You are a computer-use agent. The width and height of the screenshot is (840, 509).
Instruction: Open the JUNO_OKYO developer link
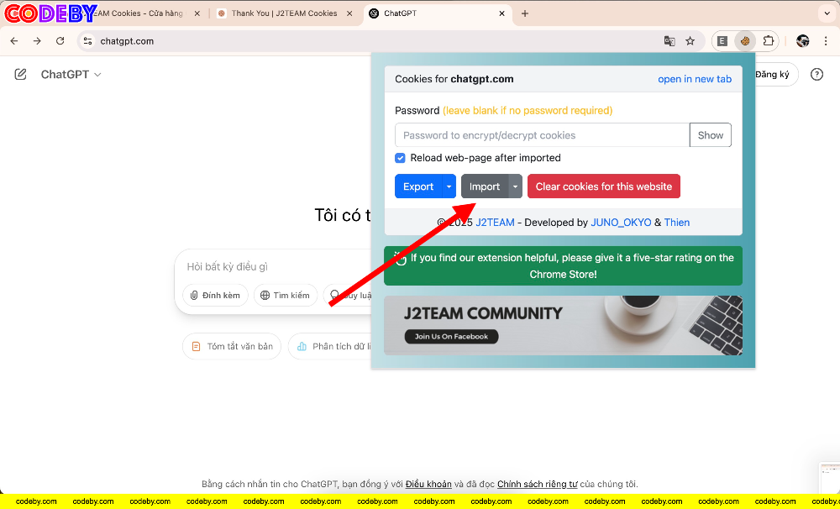[621, 223]
